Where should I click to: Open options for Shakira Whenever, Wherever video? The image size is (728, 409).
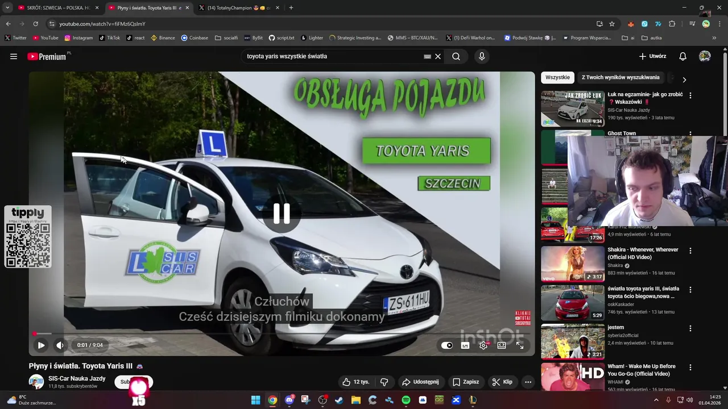690,251
